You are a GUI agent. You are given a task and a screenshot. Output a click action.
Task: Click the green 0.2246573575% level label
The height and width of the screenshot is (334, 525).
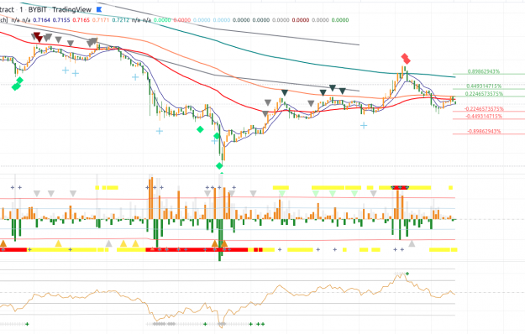coord(484,94)
